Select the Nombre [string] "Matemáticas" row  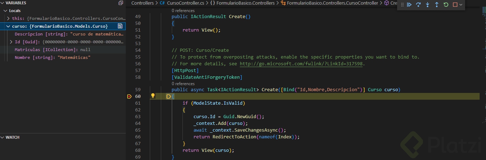pos(63,57)
